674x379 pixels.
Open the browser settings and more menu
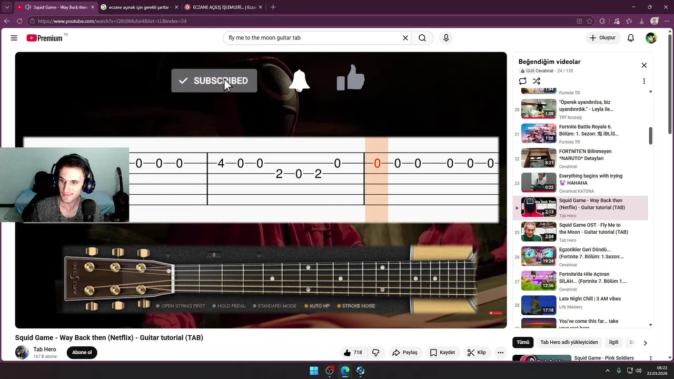coord(667,21)
